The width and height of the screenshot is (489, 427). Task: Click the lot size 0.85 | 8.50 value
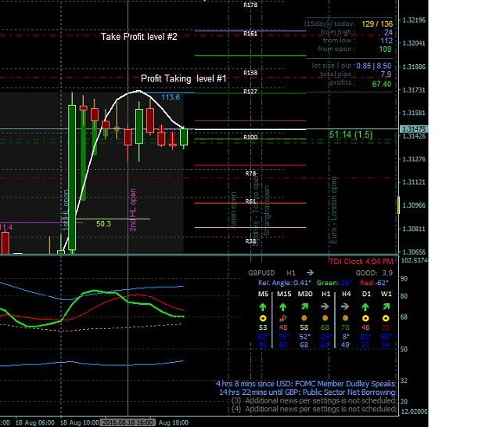click(374, 66)
